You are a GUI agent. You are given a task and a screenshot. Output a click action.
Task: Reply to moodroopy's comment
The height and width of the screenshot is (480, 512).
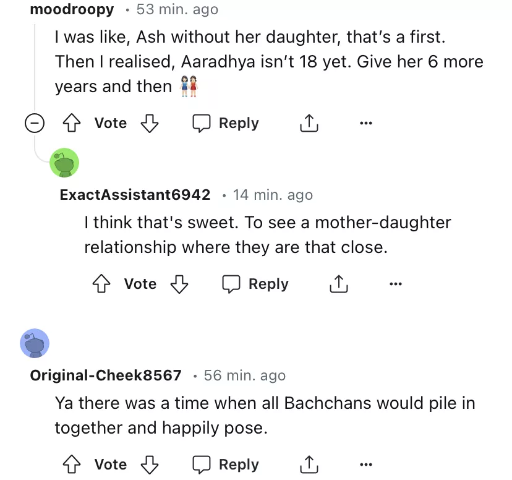[x=226, y=124]
